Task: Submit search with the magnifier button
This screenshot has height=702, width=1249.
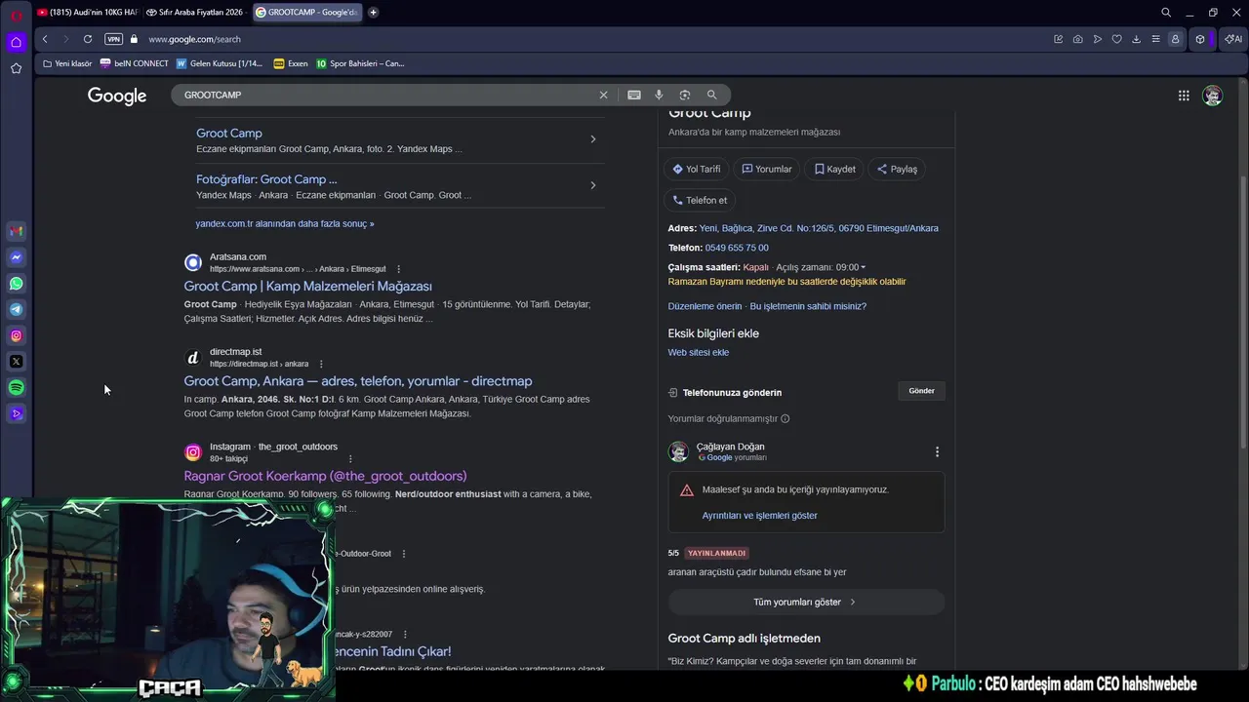Action: (x=711, y=95)
